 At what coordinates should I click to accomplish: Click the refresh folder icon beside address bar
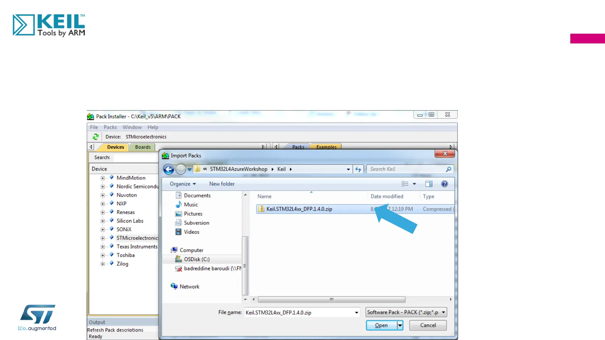click(x=358, y=169)
